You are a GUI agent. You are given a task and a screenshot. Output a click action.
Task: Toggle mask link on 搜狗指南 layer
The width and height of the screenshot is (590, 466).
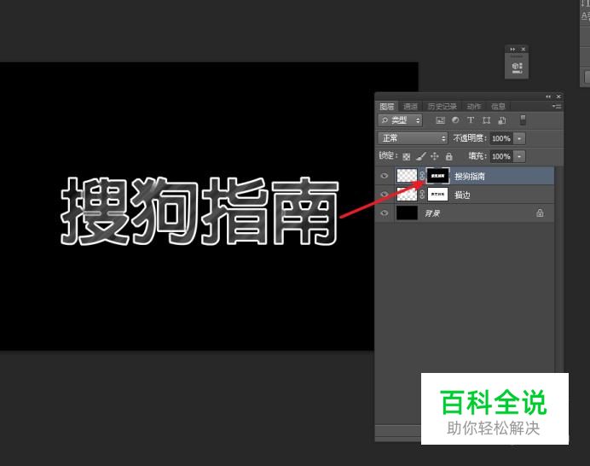[422, 176]
